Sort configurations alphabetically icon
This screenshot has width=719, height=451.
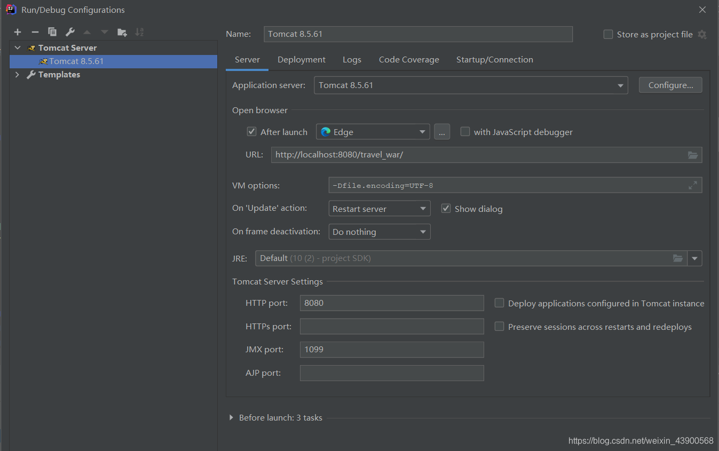(x=139, y=32)
